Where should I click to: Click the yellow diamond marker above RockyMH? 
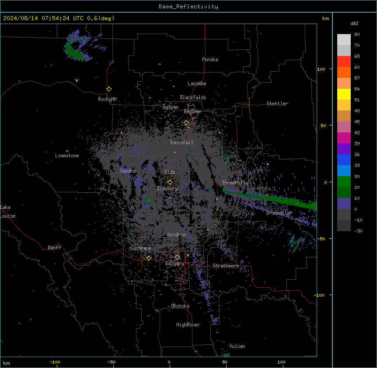(x=109, y=89)
